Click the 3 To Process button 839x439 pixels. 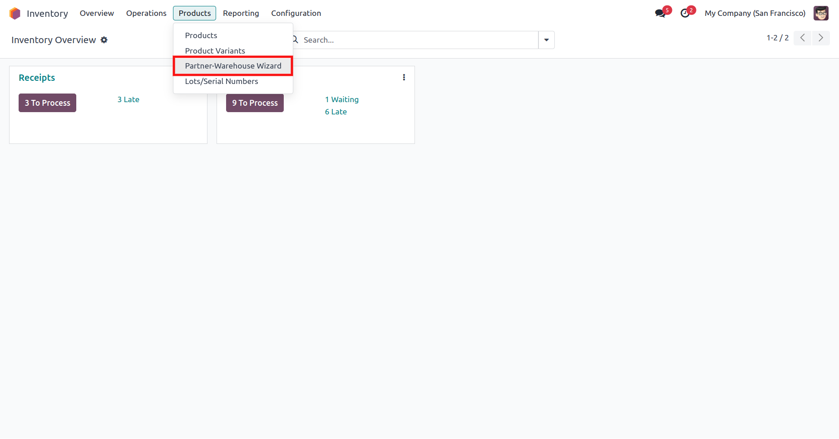click(48, 103)
